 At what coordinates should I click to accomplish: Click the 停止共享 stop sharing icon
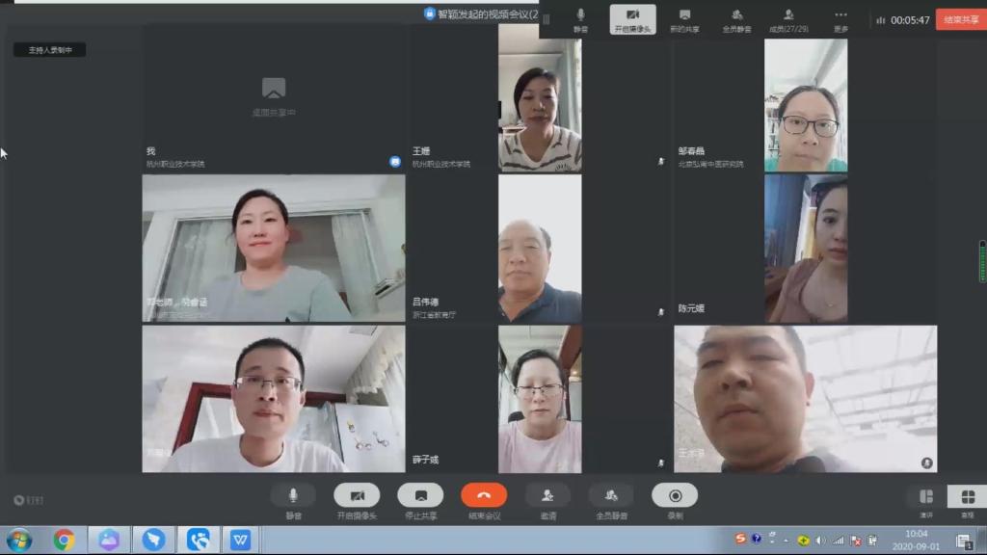(x=420, y=495)
